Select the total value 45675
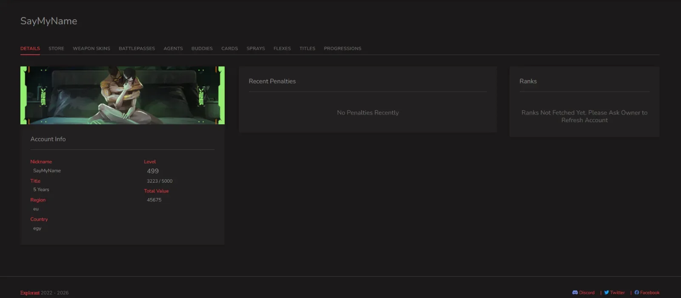This screenshot has width=681, height=298. pos(154,200)
